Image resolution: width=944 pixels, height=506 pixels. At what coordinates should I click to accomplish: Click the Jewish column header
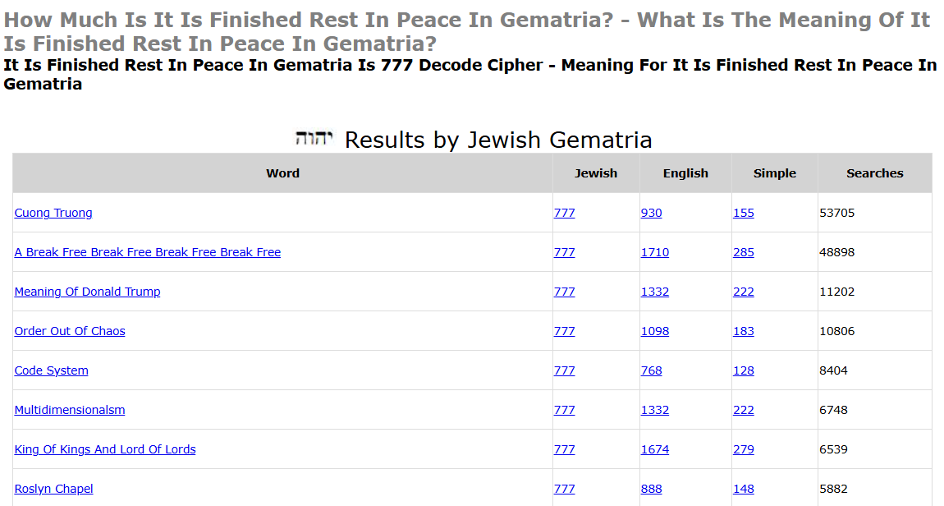[x=596, y=172]
